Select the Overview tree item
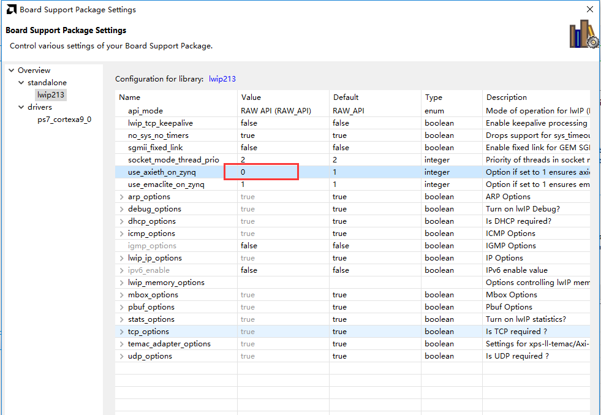The height and width of the screenshot is (415, 601). point(34,70)
